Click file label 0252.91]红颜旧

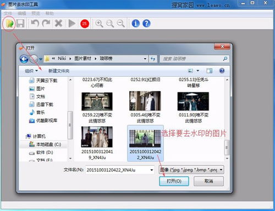(x=145, y=80)
